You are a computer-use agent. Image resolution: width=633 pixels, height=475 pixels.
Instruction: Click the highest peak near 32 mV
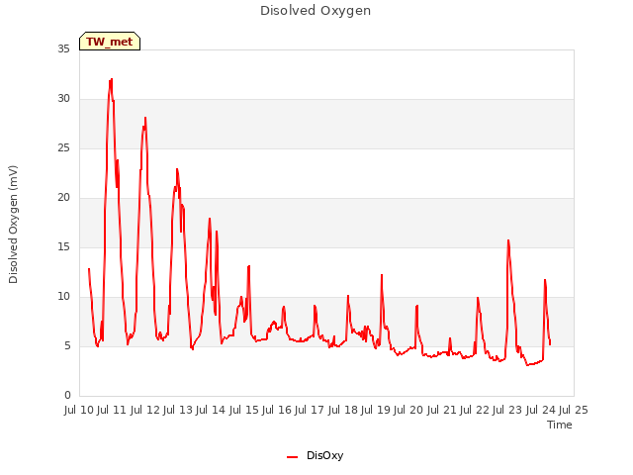pos(111,79)
